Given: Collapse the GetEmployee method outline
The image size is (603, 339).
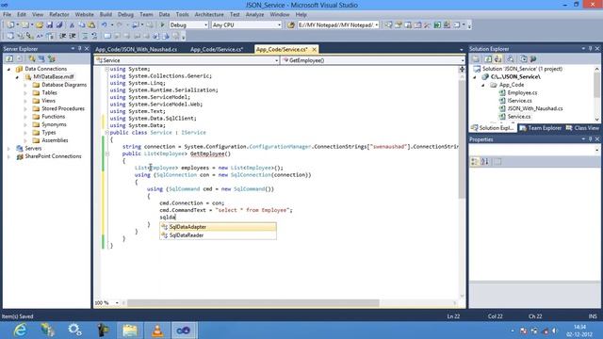Looking at the screenshot, I should click(x=107, y=153).
